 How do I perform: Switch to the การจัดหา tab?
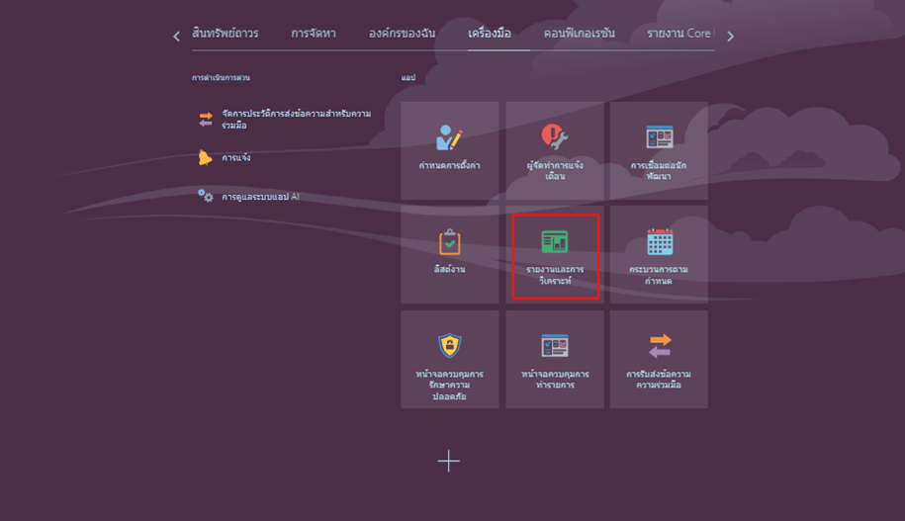314,34
